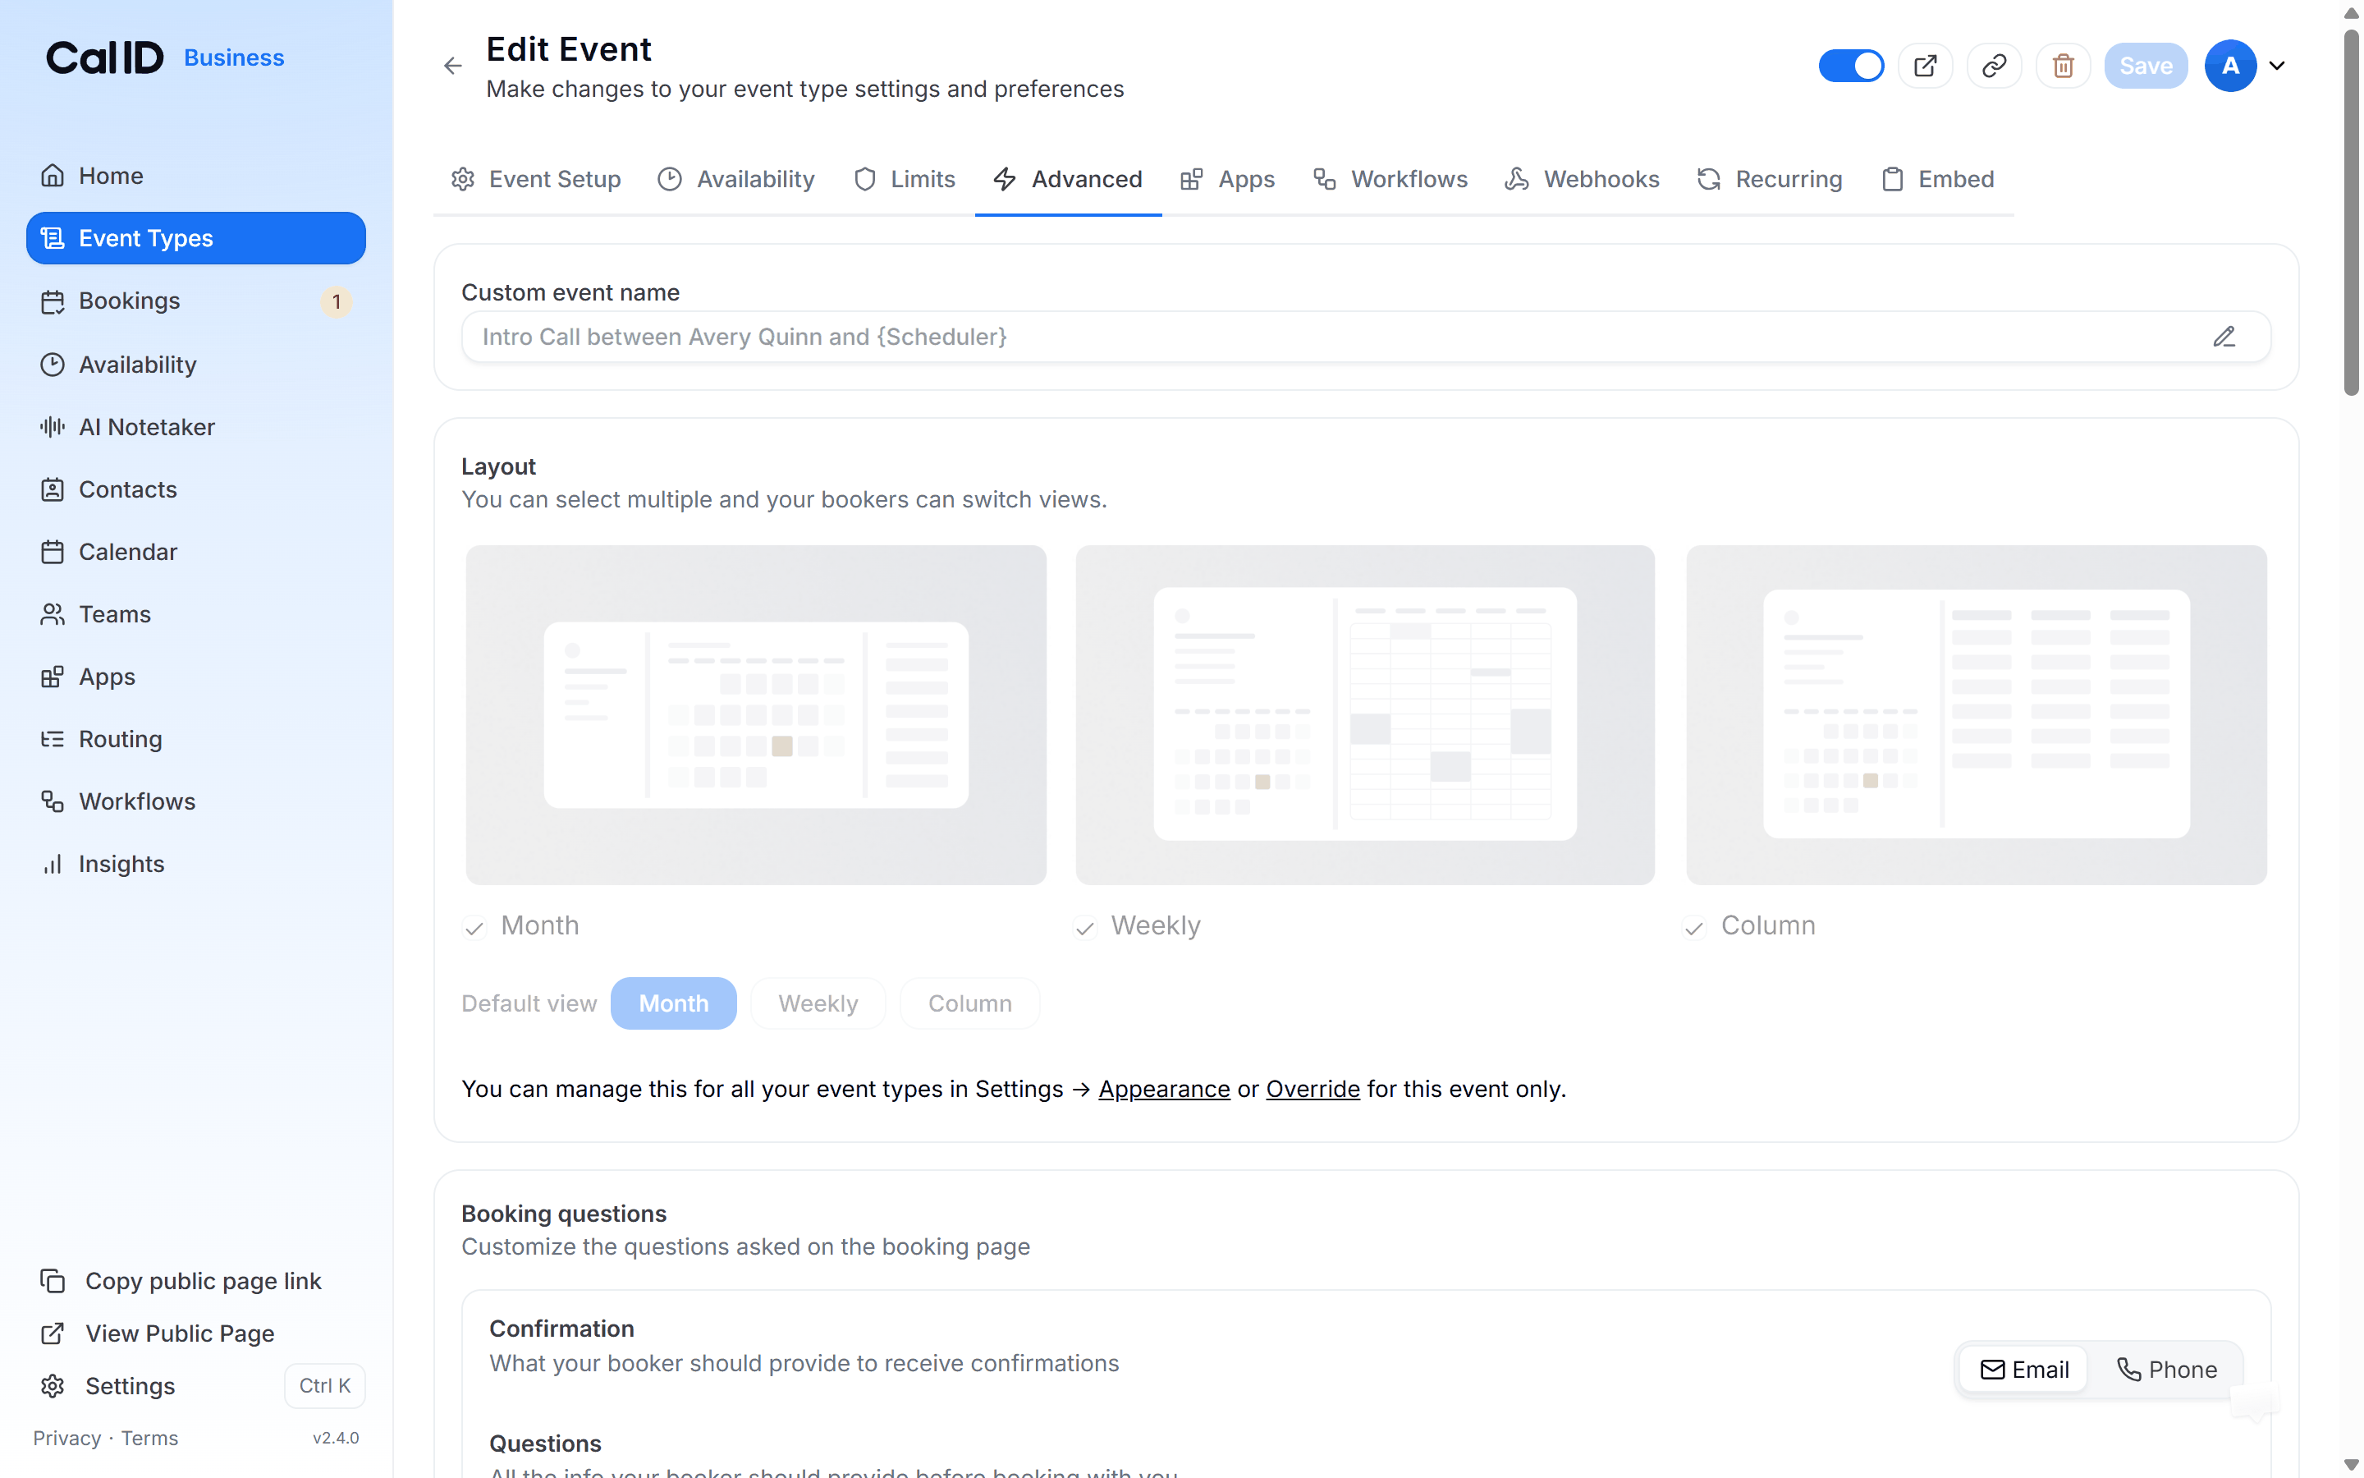Select Event Types in the sidebar
This screenshot has height=1478, width=2364.
pyautogui.click(x=195, y=238)
